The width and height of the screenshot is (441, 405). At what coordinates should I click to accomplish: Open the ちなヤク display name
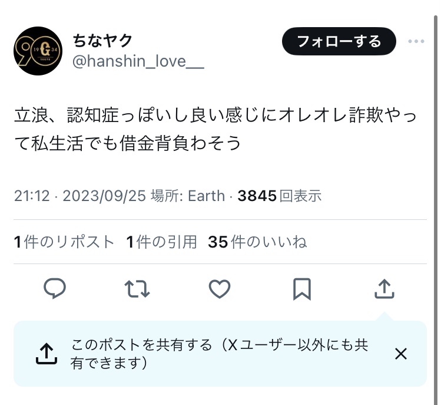point(102,41)
